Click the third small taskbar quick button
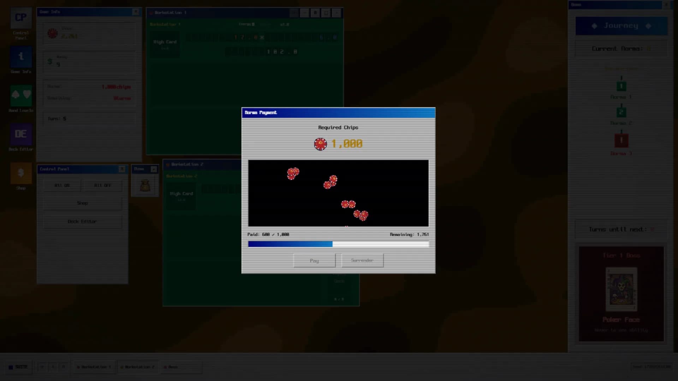 (64, 367)
